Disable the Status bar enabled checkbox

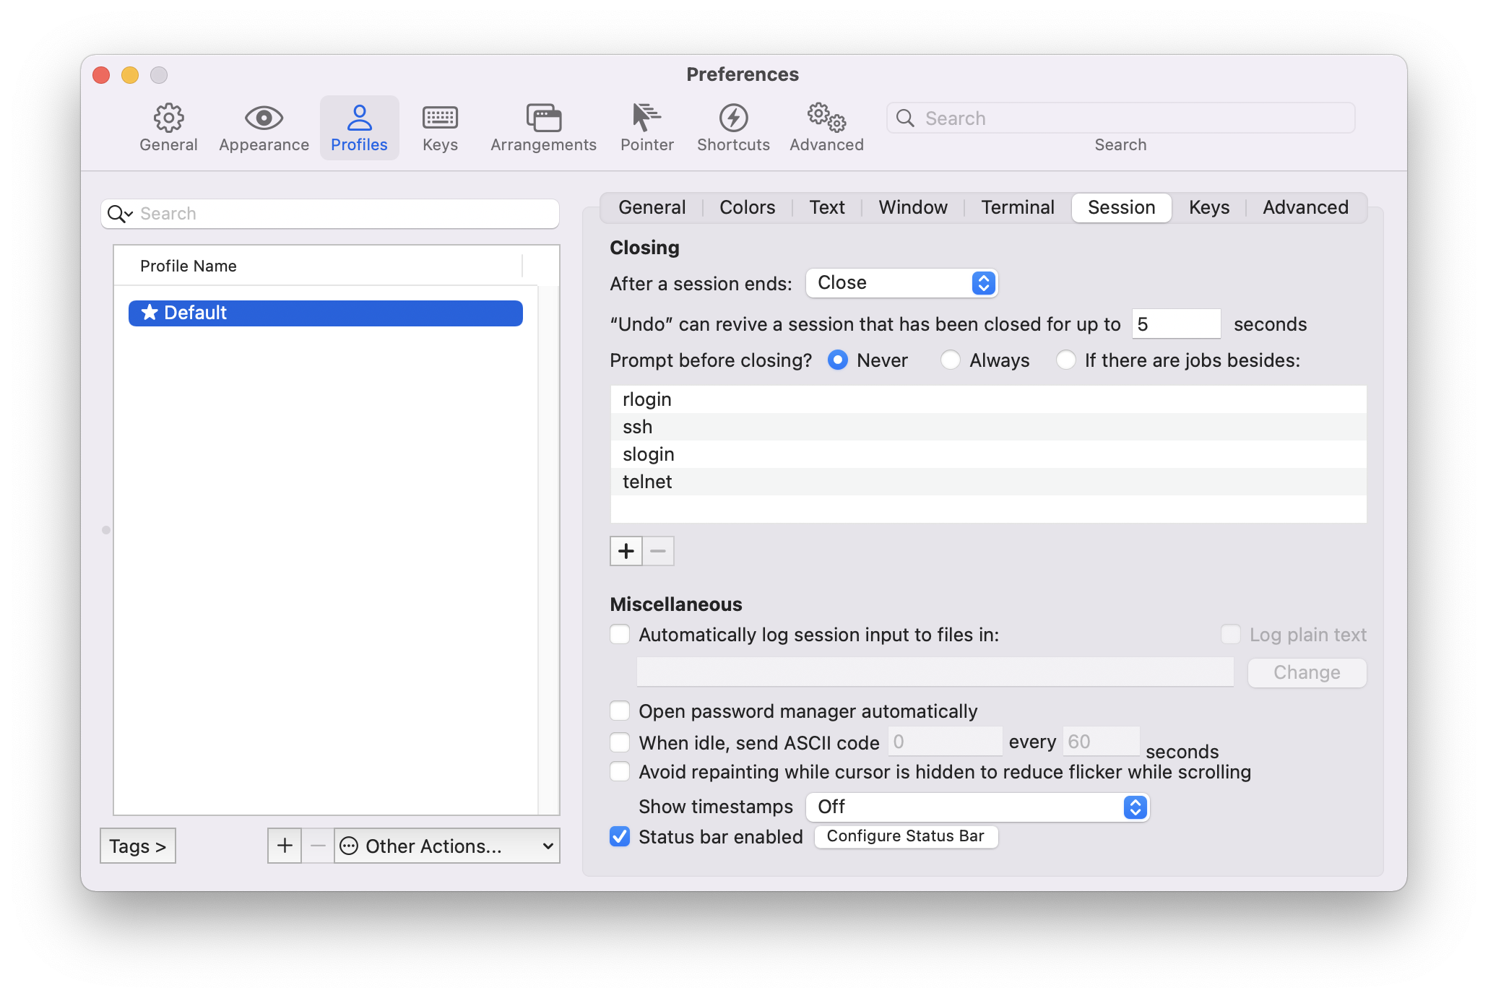(620, 836)
